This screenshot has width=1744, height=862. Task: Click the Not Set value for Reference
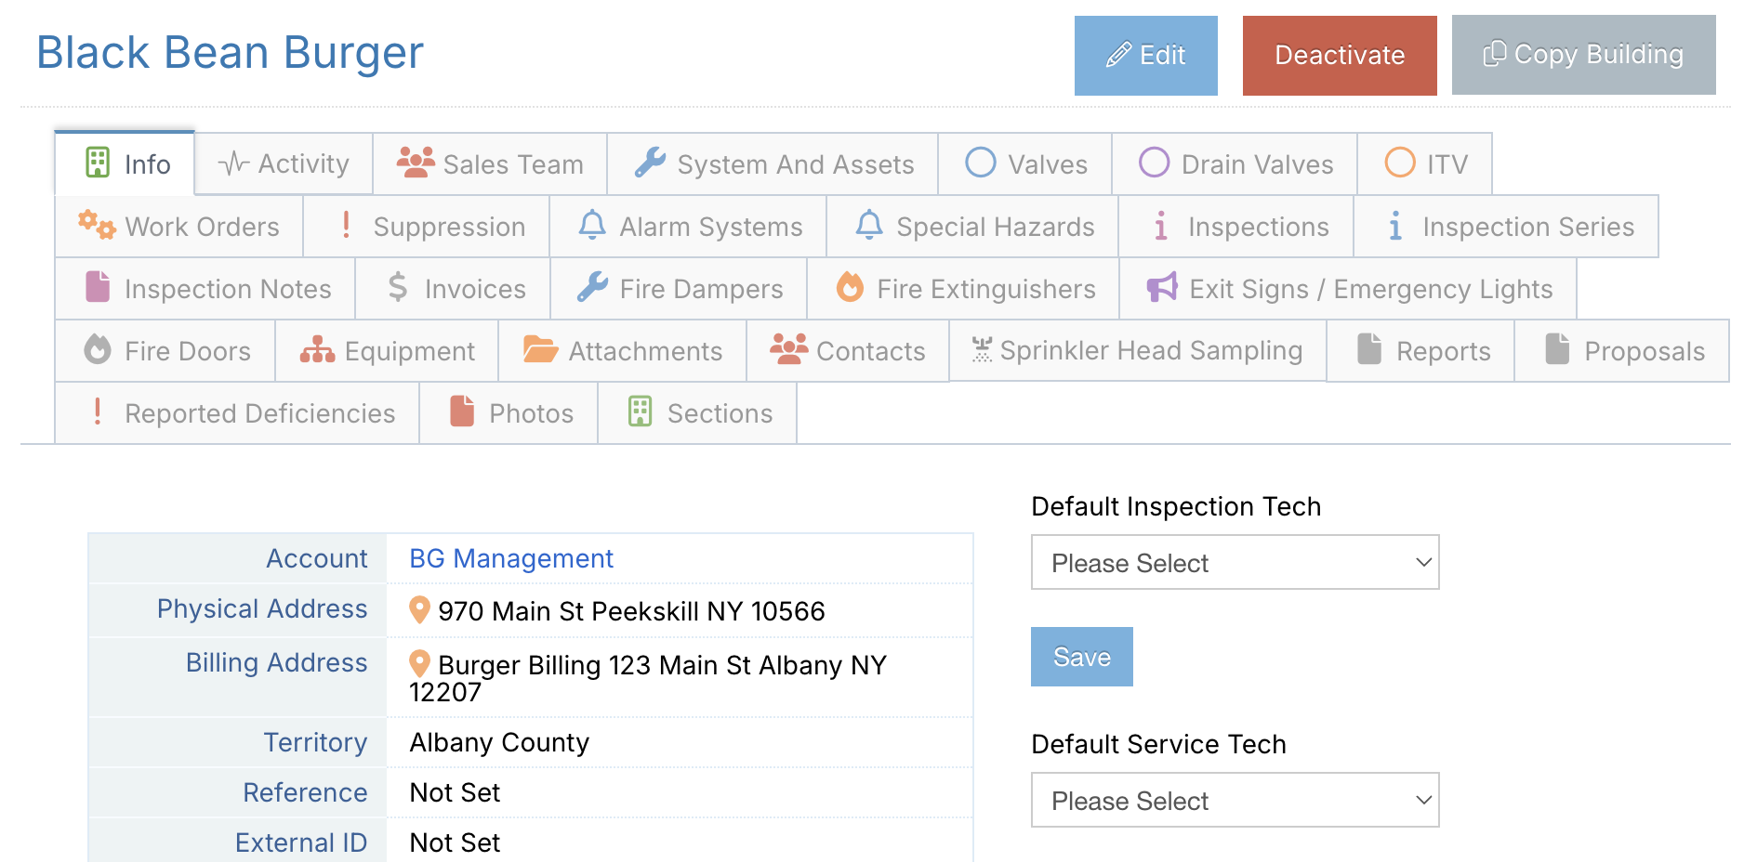455,792
